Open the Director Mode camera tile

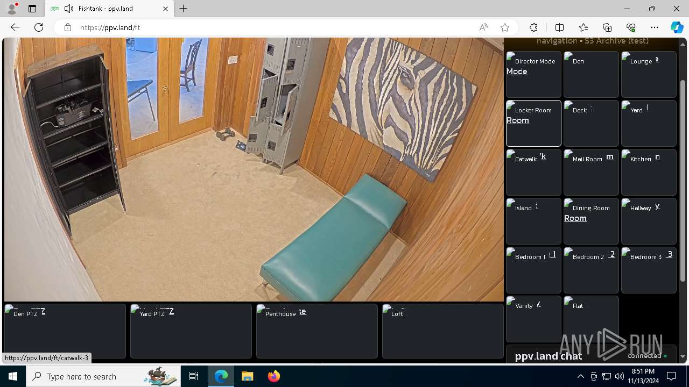(533, 74)
